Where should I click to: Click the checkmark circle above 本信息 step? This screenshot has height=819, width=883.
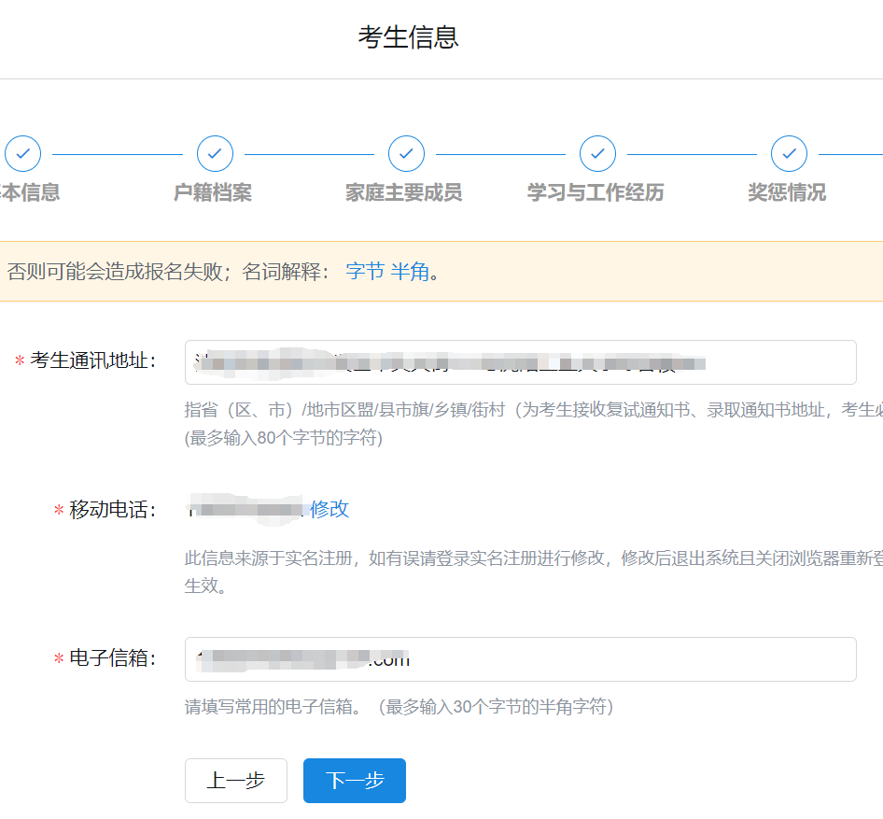[x=23, y=153]
